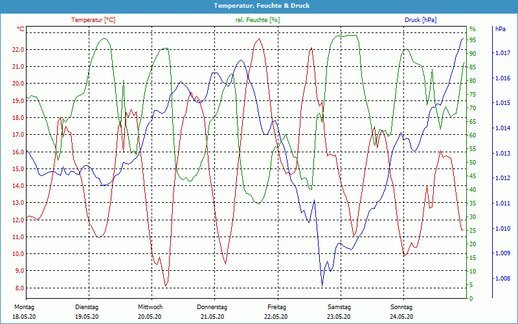518x324 pixels.
Task: Click the 45 humidity axis value
Action: [473, 176]
